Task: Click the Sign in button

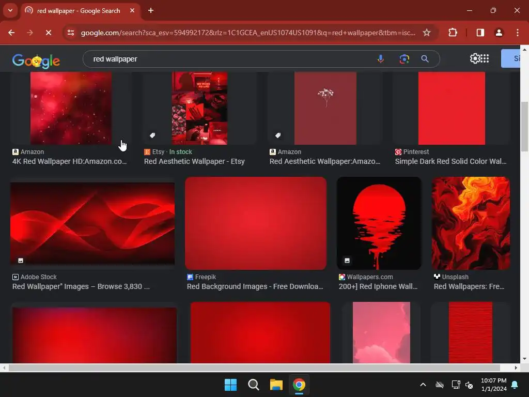Action: click(510, 58)
